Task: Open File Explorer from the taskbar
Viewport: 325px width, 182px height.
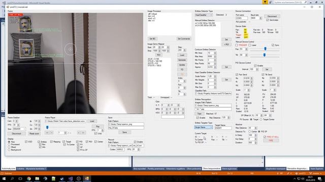Action: (37, 178)
